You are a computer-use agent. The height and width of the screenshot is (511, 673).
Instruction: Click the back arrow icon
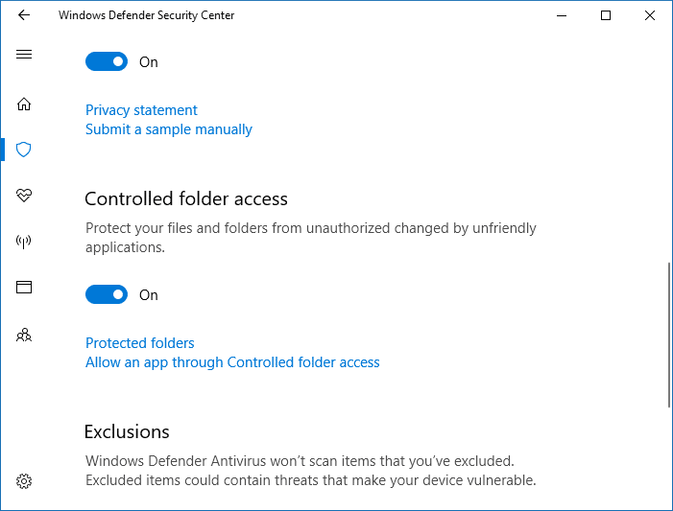[x=24, y=15]
